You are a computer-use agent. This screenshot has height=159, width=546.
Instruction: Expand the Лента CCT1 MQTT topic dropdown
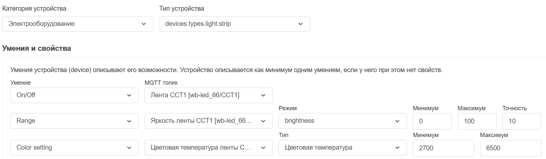click(x=208, y=95)
